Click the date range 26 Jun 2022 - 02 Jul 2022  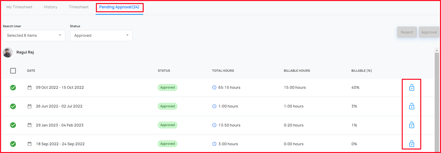[59, 106]
